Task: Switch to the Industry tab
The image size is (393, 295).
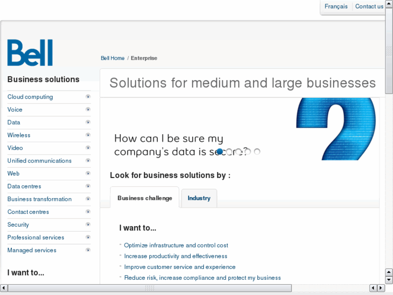Action: point(199,198)
